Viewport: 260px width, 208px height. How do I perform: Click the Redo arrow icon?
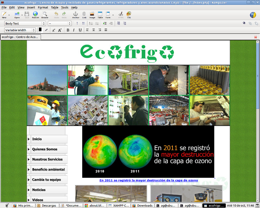click(64, 15)
